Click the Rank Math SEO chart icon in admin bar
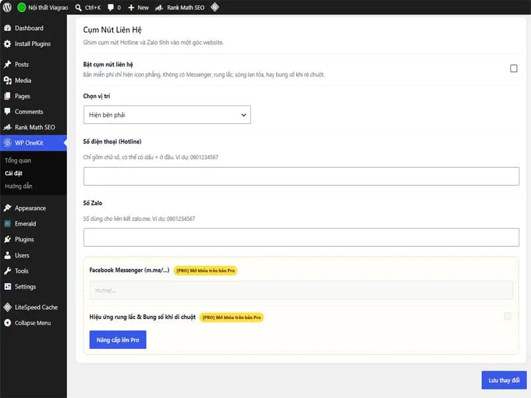This screenshot has height=398, width=531. 159,7
